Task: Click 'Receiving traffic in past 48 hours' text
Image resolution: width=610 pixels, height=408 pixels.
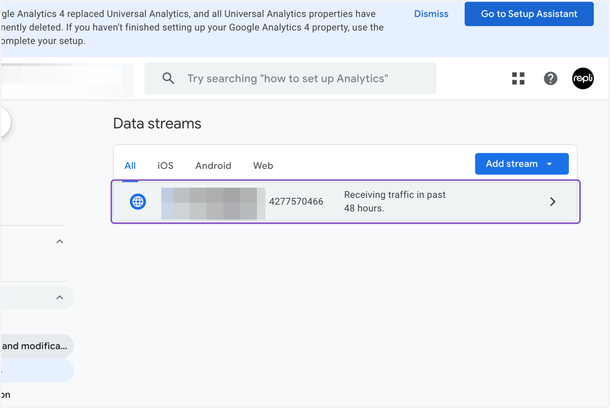Action: (x=395, y=201)
